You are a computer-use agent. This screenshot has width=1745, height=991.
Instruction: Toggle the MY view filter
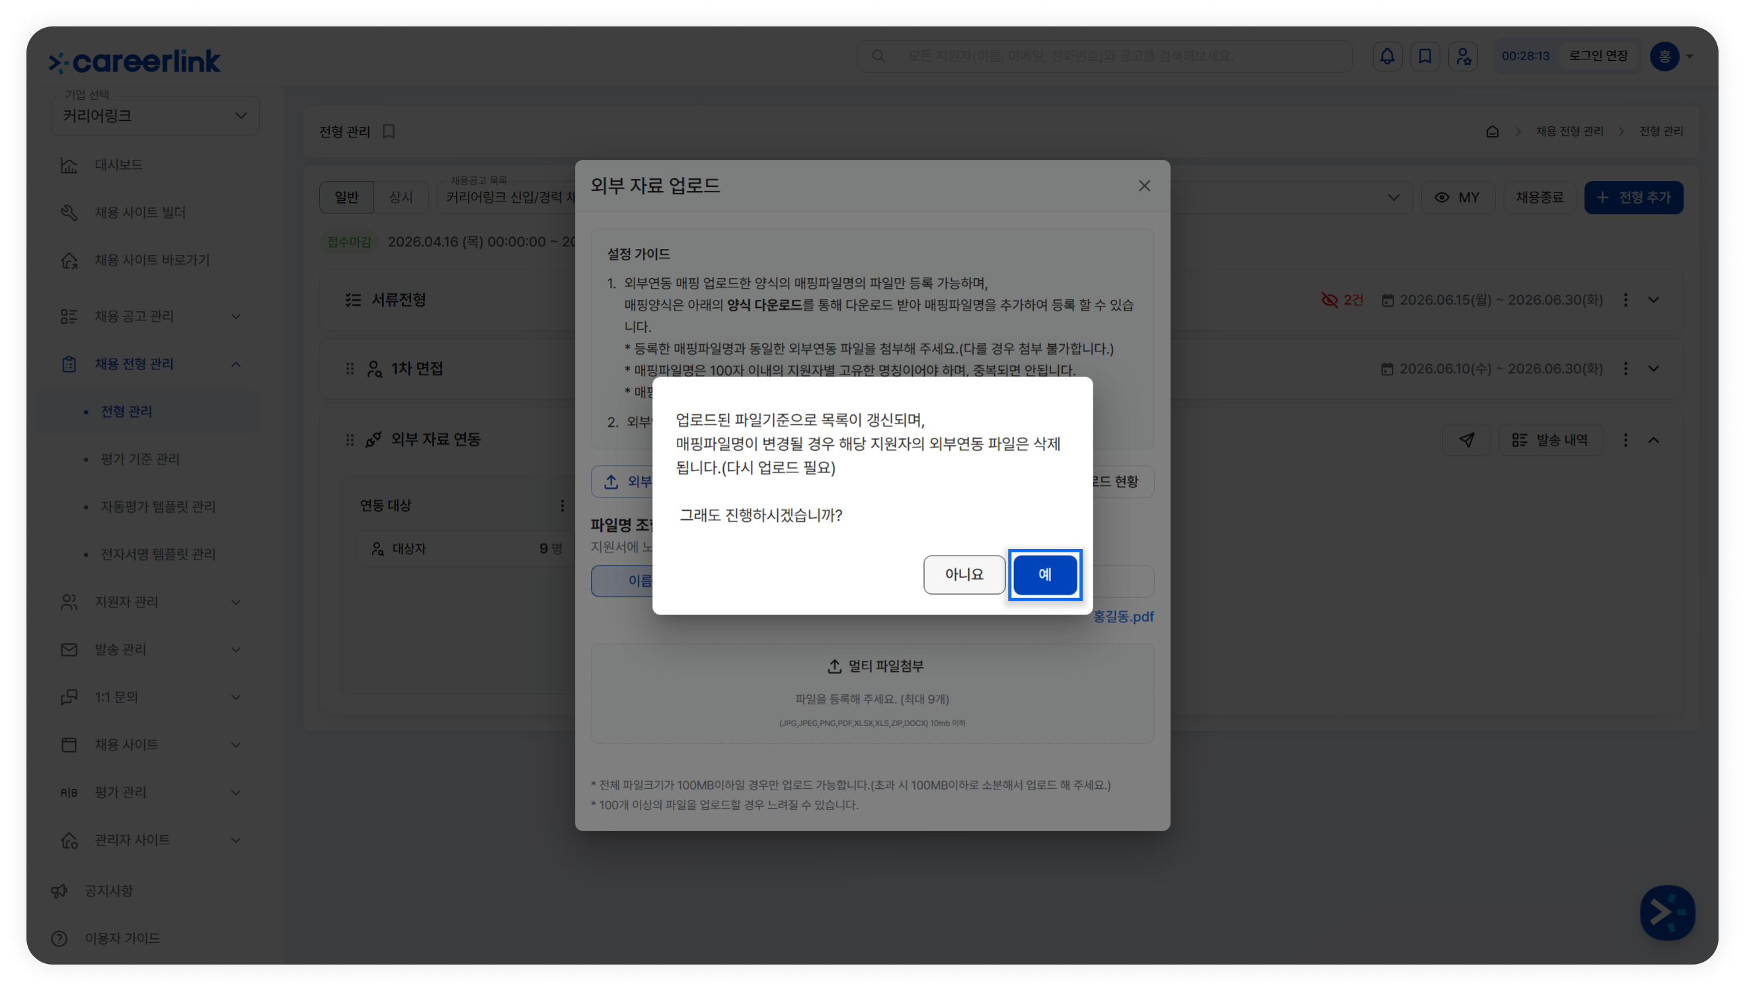pos(1457,198)
